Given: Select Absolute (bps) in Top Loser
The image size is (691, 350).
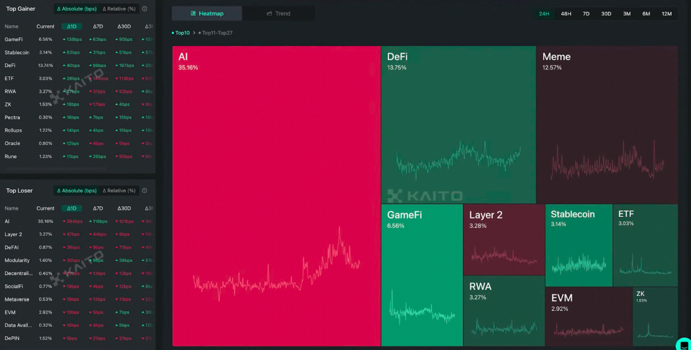Looking at the screenshot, I should [77, 190].
